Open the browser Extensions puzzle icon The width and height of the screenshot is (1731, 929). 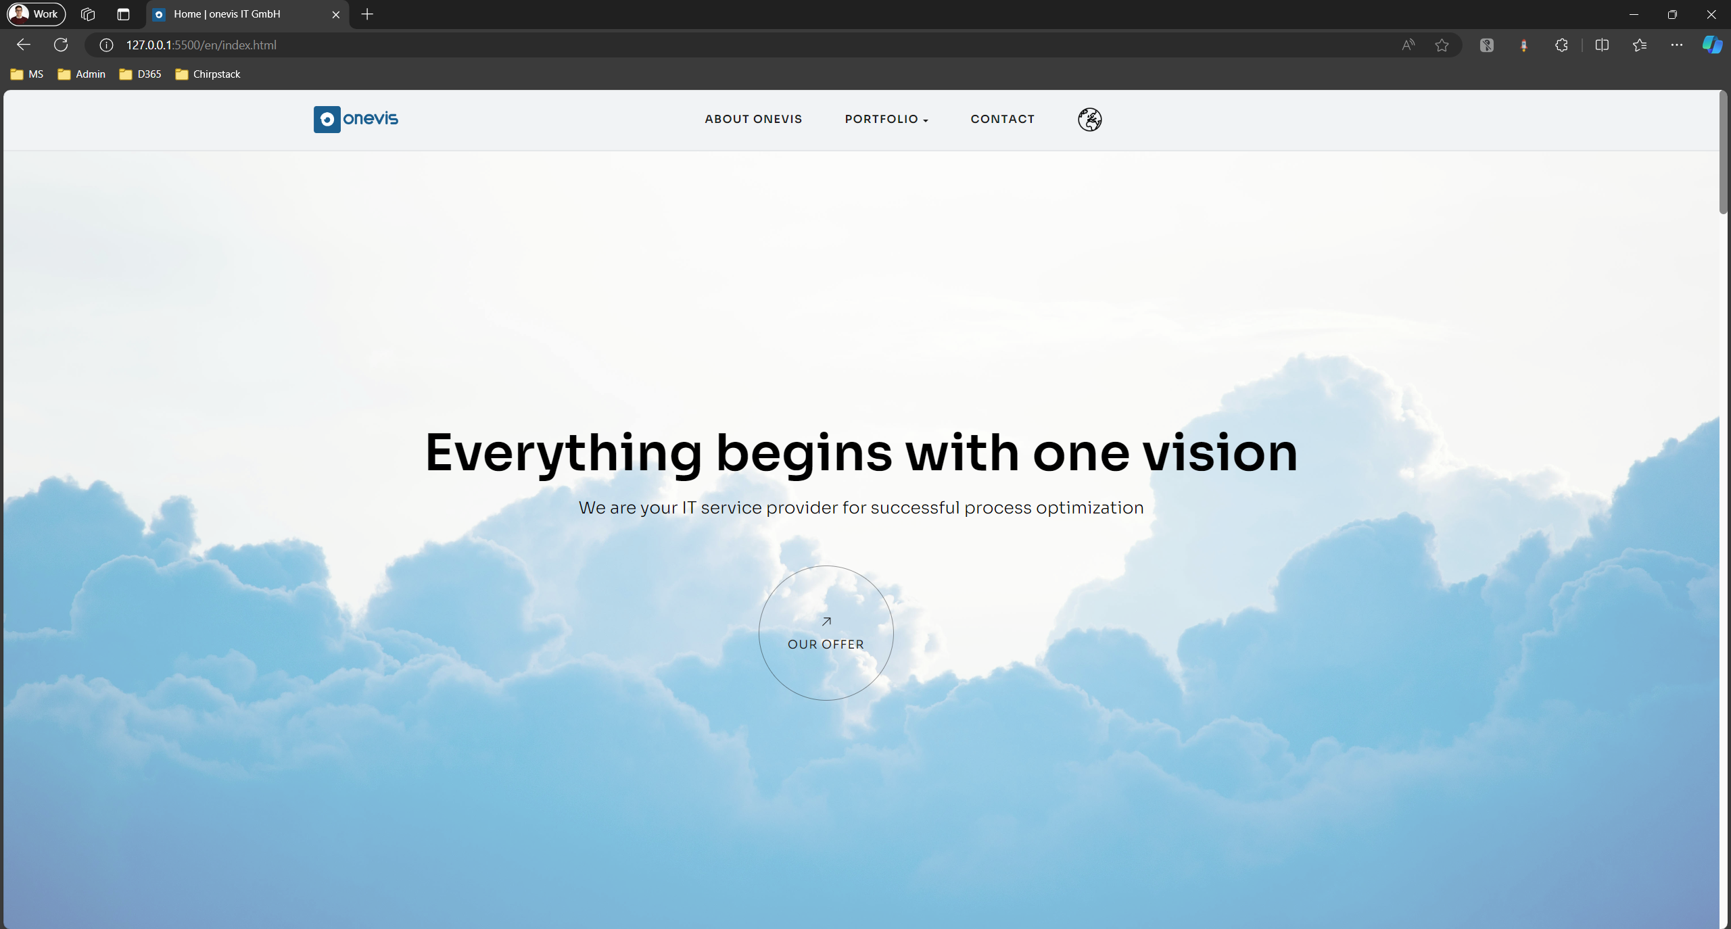click(x=1561, y=45)
